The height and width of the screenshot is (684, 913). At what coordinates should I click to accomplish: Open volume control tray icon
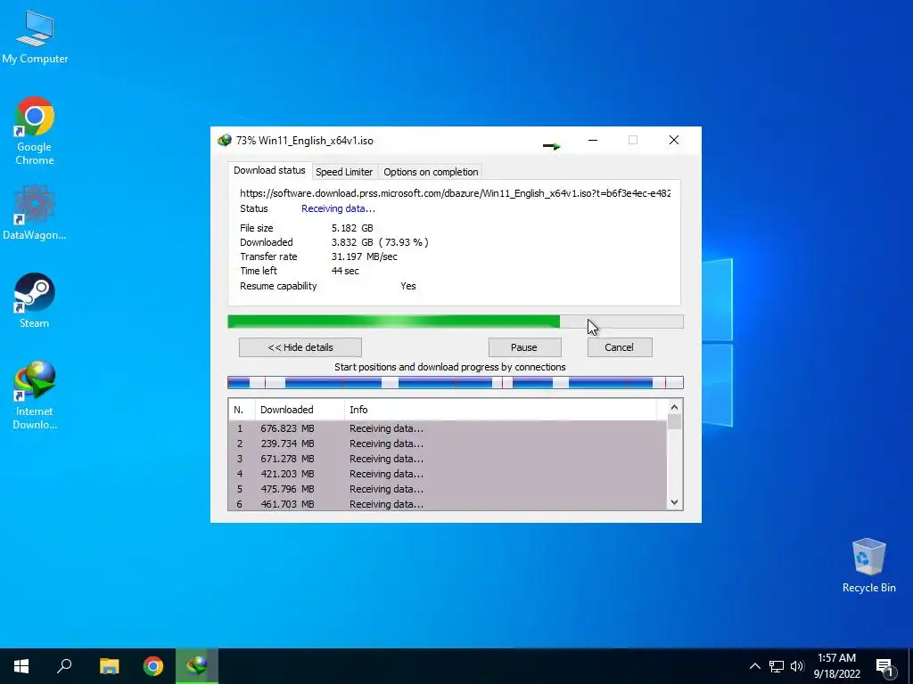(x=797, y=666)
